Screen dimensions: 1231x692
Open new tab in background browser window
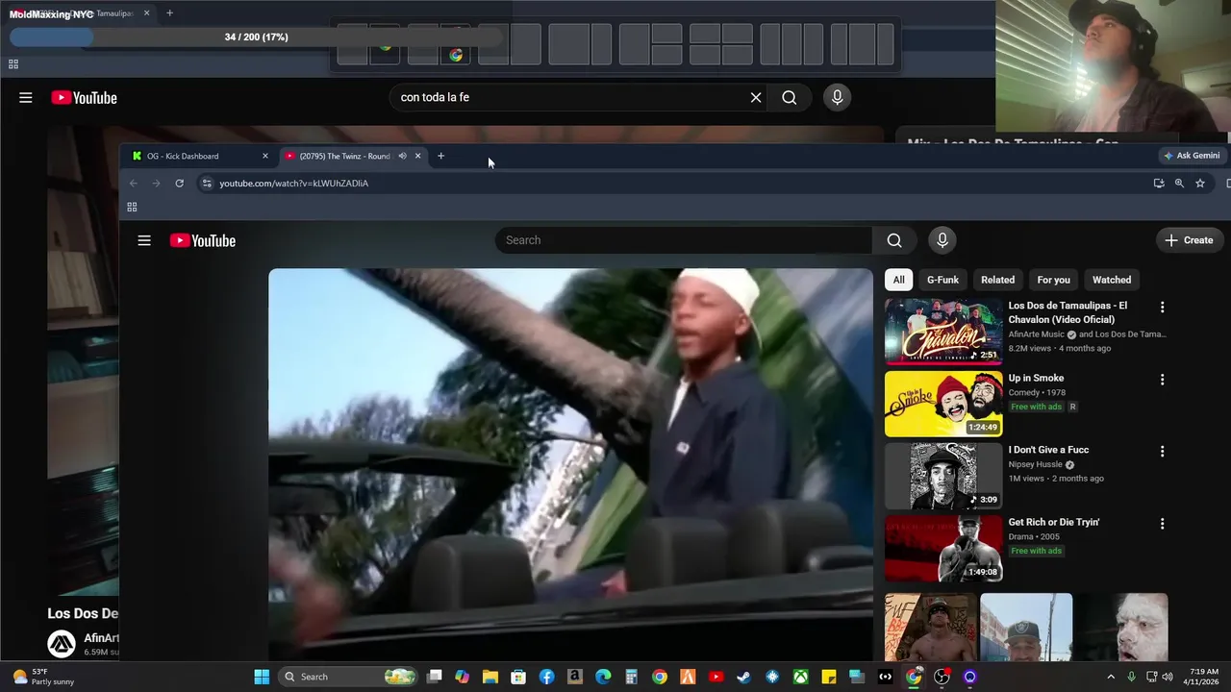[169, 13]
